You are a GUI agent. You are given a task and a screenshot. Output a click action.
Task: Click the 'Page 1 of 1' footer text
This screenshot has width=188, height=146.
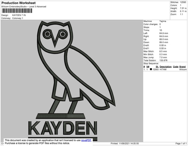coord(181,143)
